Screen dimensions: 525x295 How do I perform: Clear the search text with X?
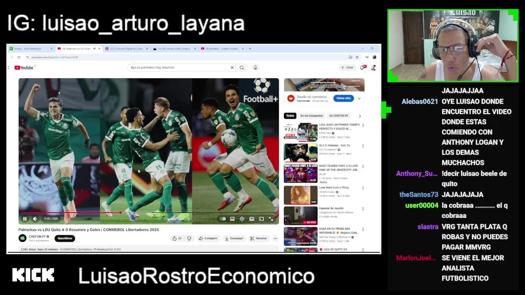pos(232,68)
